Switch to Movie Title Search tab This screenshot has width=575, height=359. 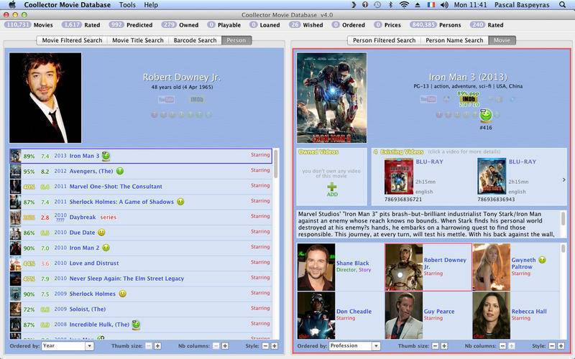138,40
